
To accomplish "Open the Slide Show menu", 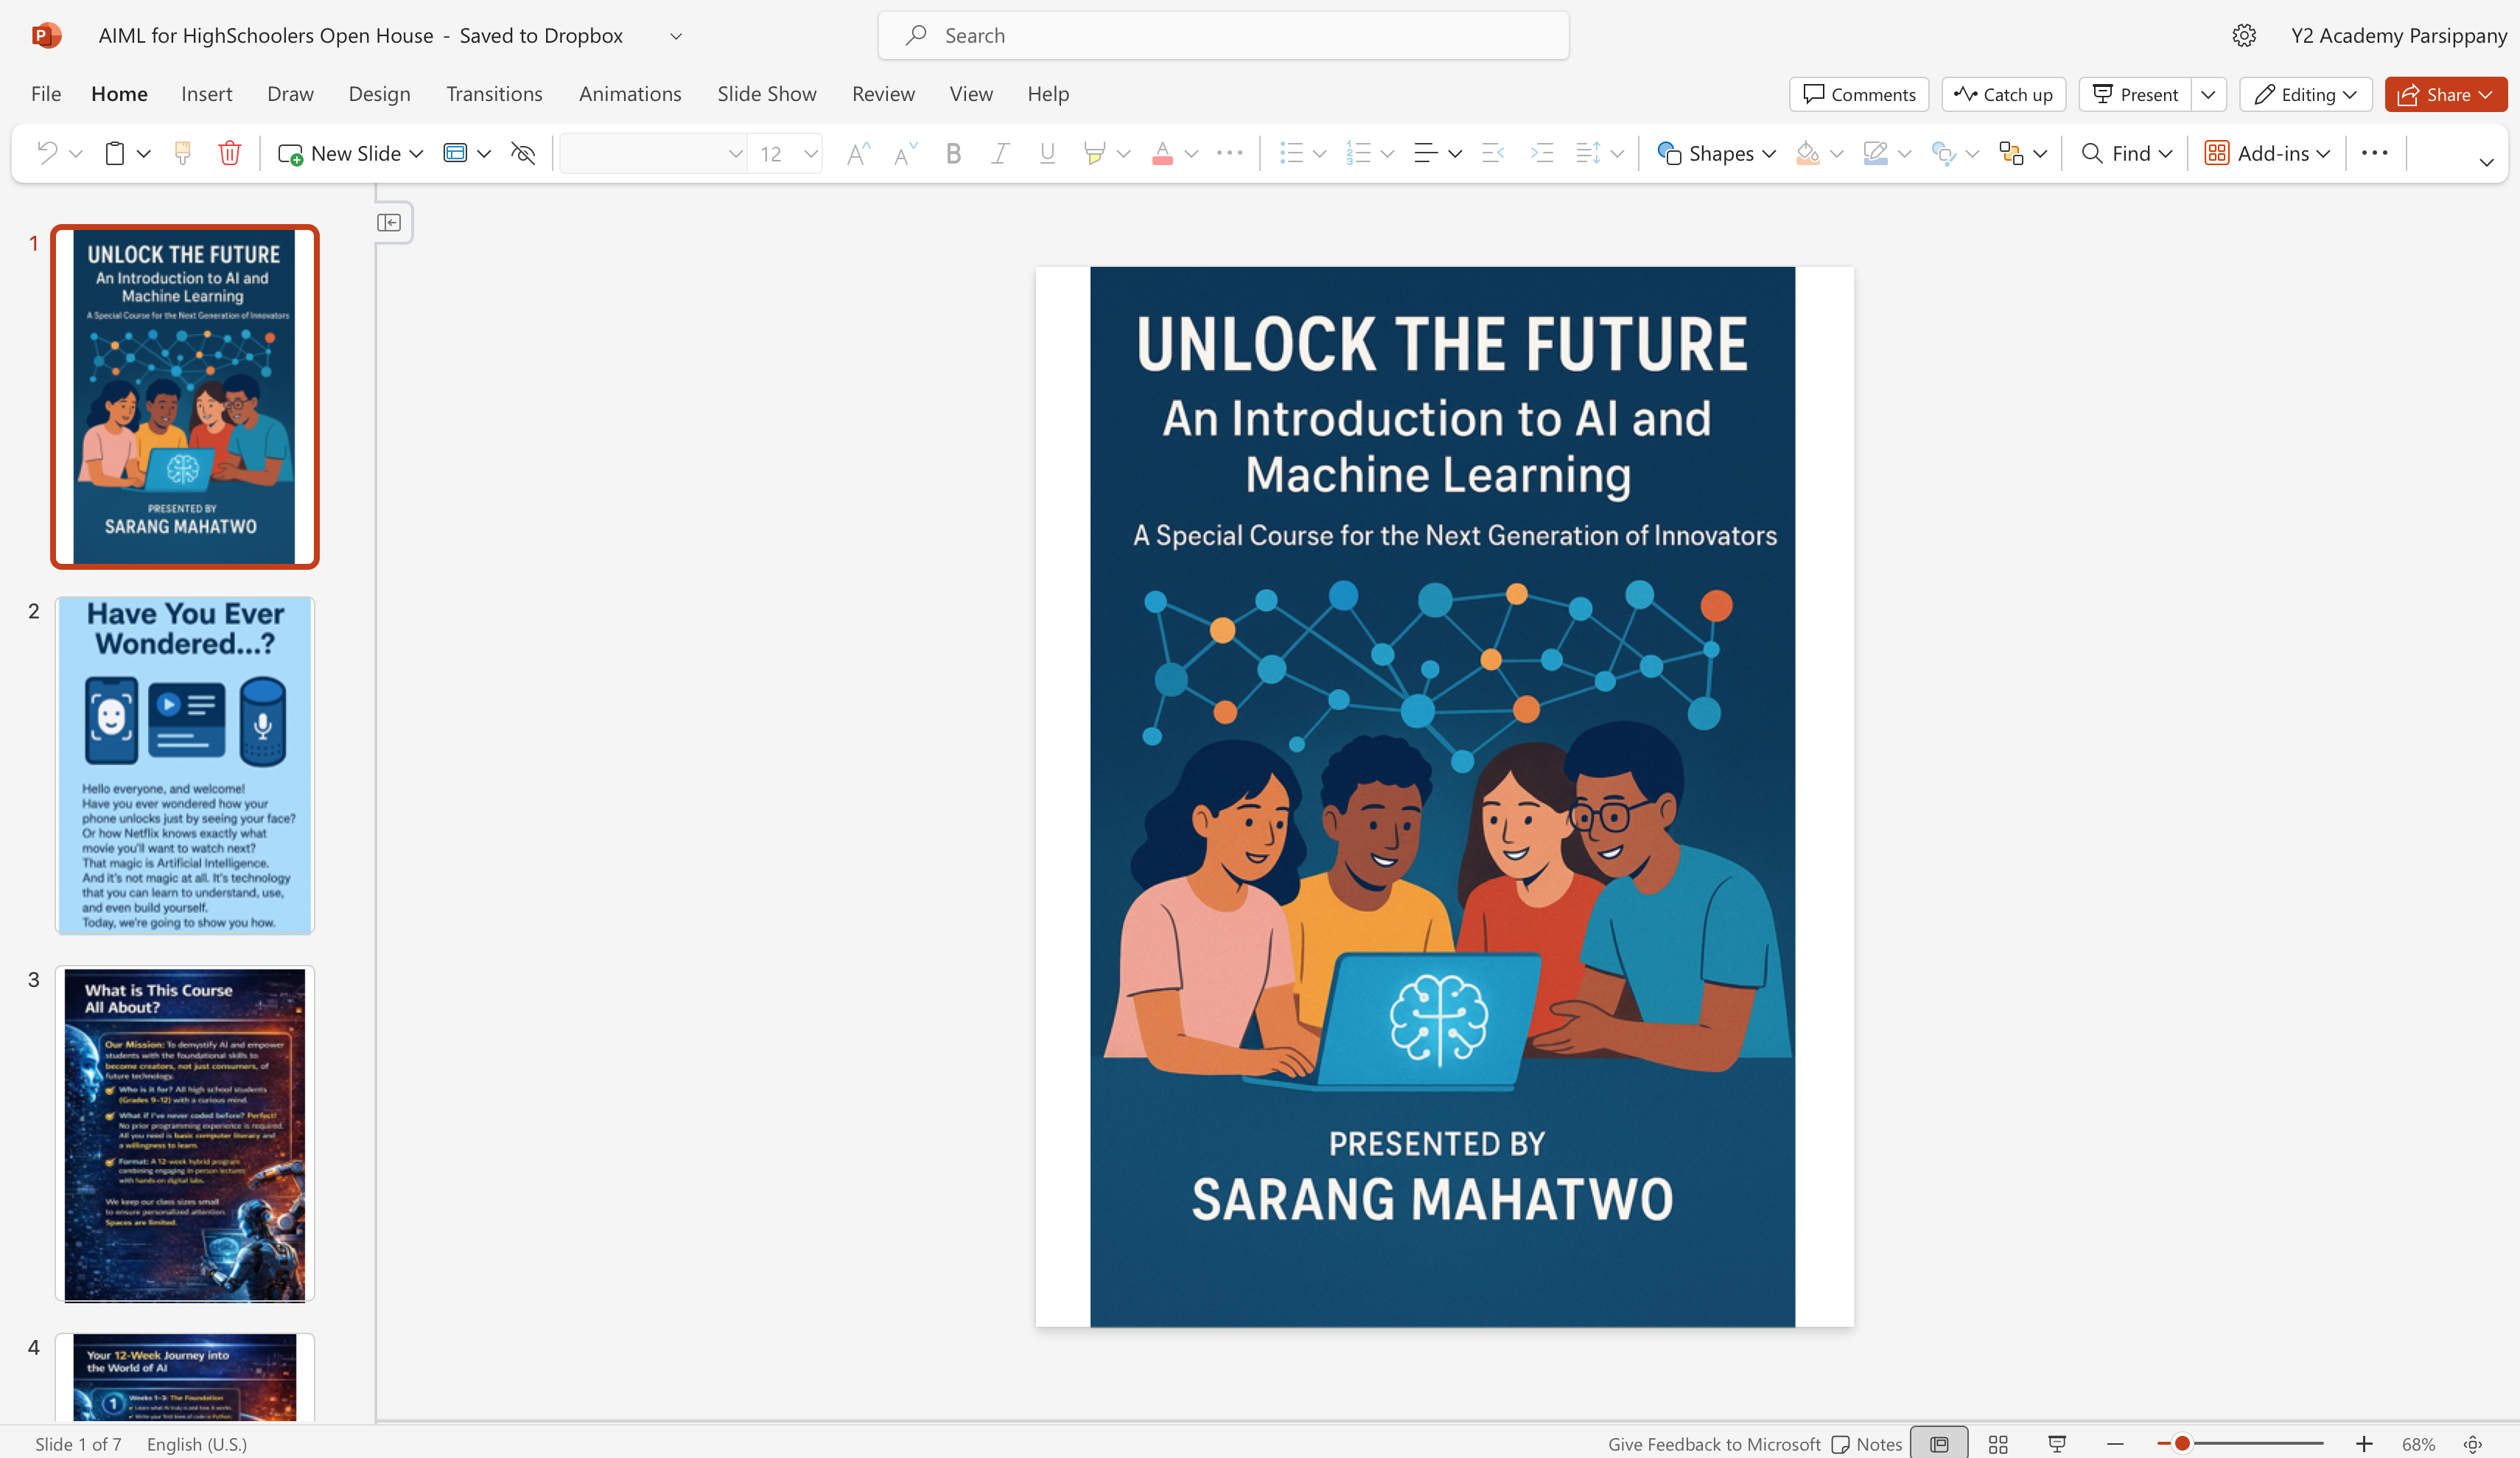I will [766, 94].
